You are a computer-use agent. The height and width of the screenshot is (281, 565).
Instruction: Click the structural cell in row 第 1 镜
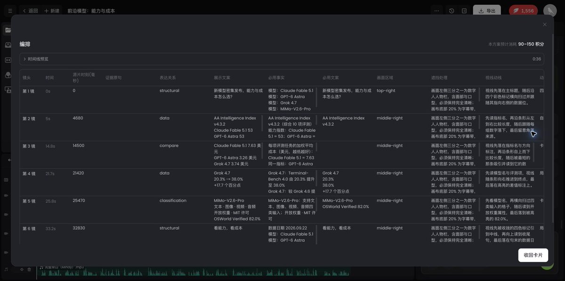click(x=169, y=90)
